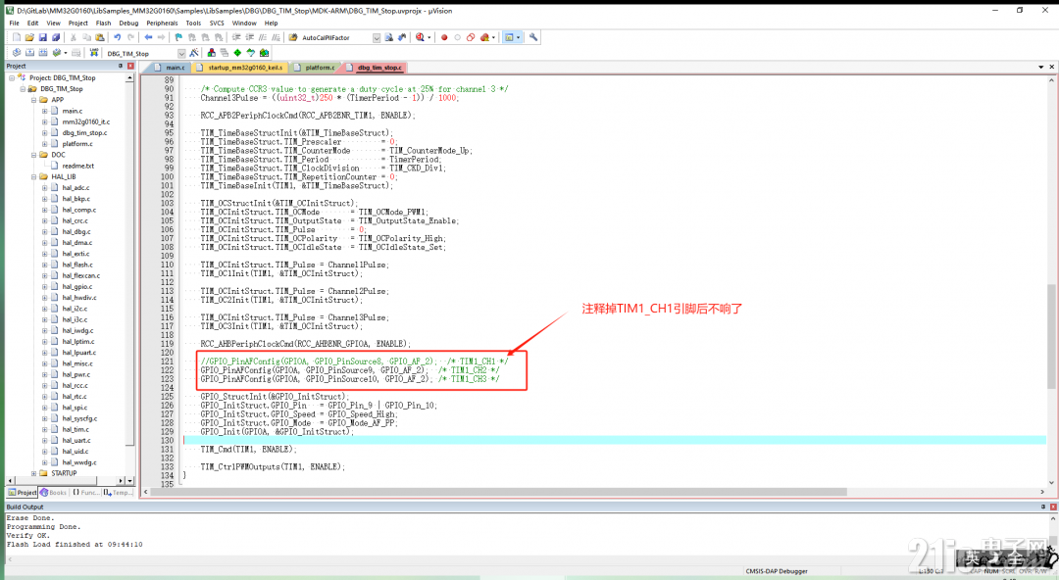The height and width of the screenshot is (580, 1059).
Task: Switch to the platform.c editor tab
Action: tap(315, 68)
